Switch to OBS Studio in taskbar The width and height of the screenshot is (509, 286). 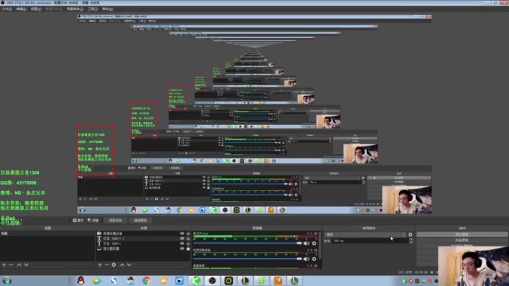tap(213, 280)
